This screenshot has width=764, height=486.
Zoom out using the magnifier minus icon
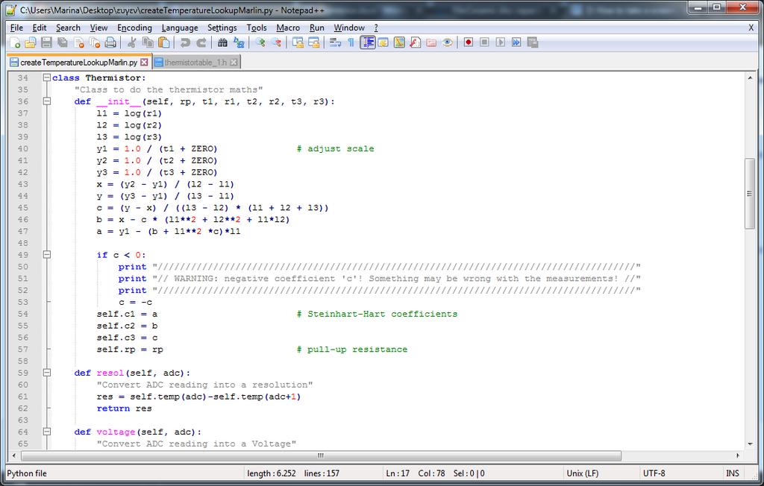[276, 42]
